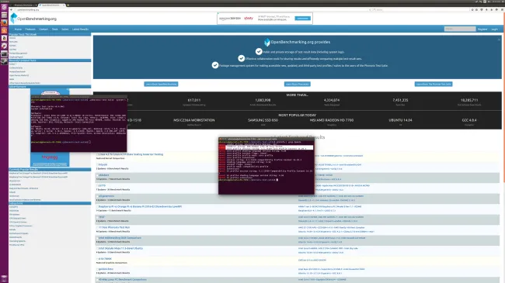Select the OpenBenchmarking browser tab
The height and width of the screenshot is (283, 505).
pos(52,5)
